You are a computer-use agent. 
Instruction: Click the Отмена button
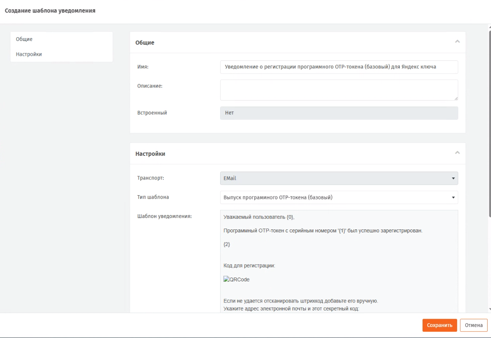[474, 325]
